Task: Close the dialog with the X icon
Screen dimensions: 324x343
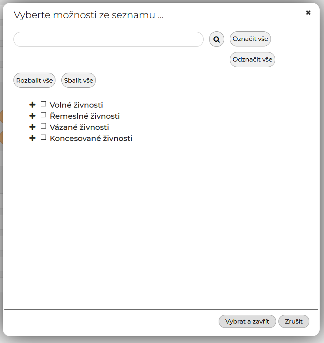Action: [308, 13]
